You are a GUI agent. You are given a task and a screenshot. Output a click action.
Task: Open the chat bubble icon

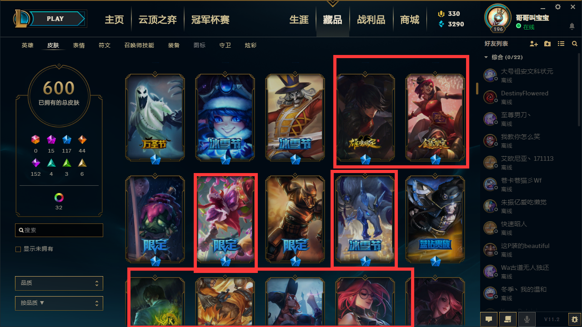click(x=489, y=319)
